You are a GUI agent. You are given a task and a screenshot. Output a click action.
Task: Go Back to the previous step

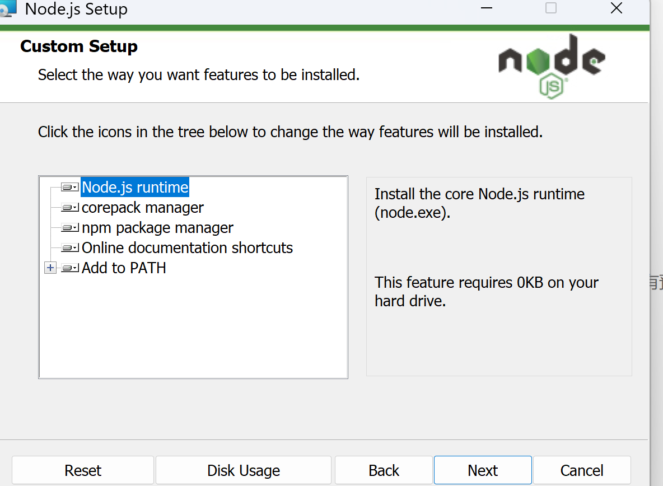tap(384, 470)
